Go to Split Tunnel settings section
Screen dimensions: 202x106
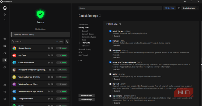click(x=83, y=55)
